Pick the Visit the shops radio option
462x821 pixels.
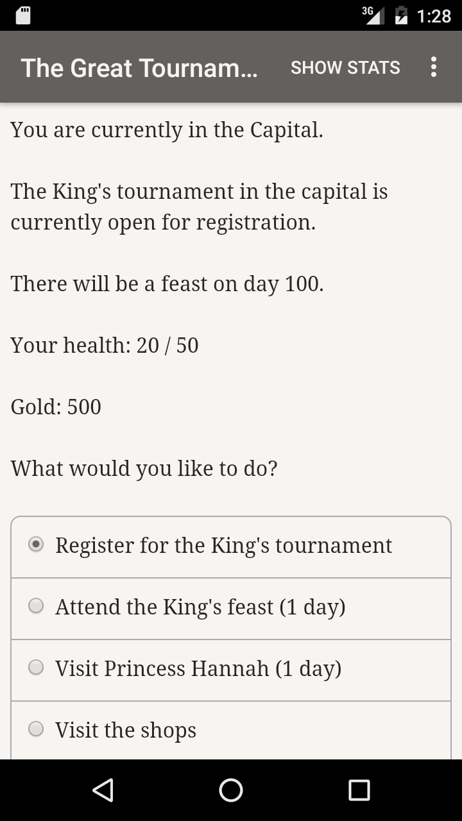pos(37,729)
